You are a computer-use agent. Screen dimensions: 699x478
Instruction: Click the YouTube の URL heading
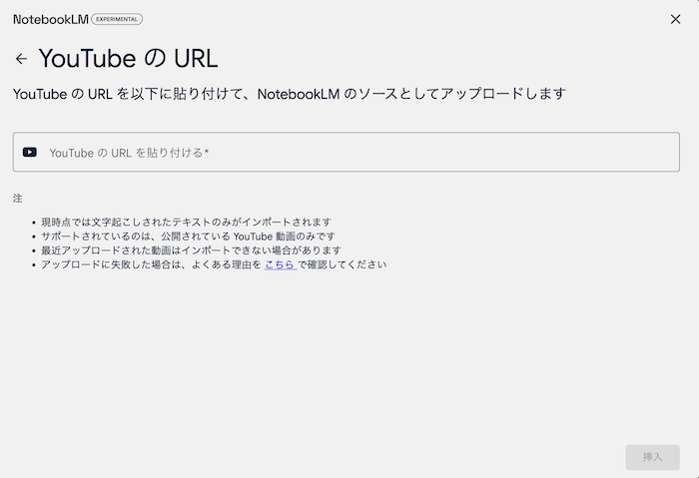pyautogui.click(x=128, y=59)
